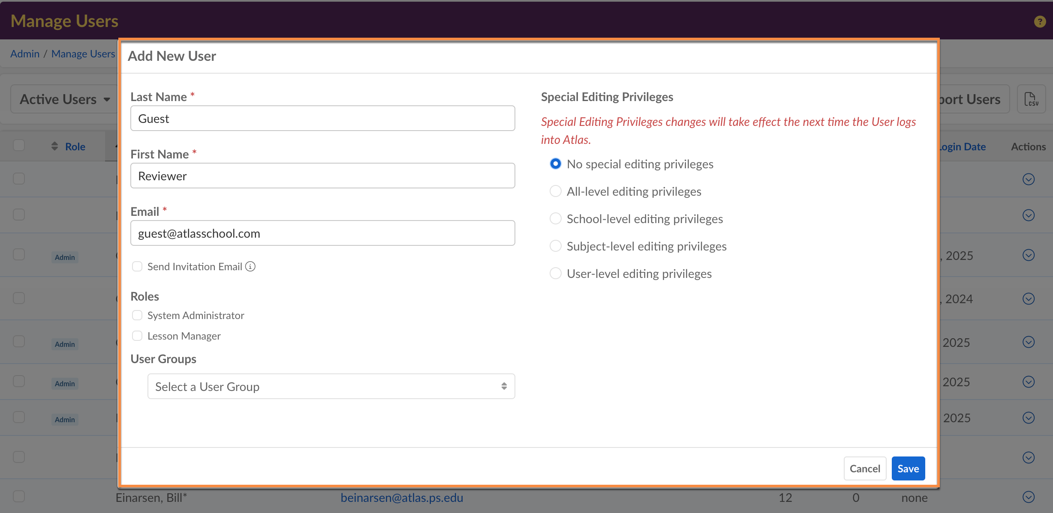The height and width of the screenshot is (513, 1053).
Task: Open actions chevron for Einarsen, Bill row
Action: 1028,497
